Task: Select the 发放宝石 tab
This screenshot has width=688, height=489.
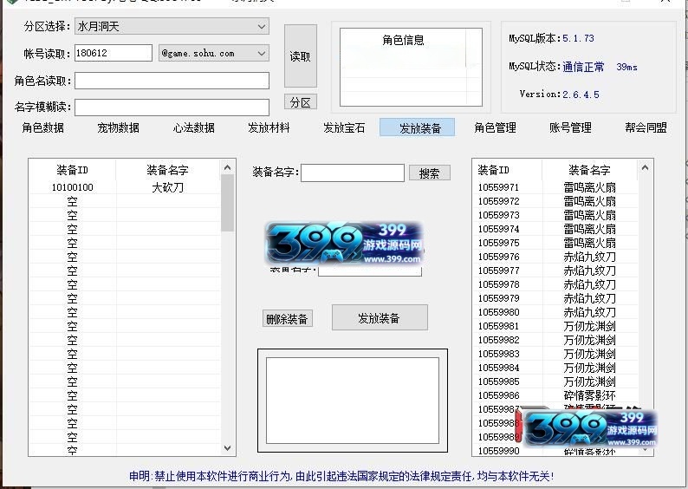Action: point(344,127)
